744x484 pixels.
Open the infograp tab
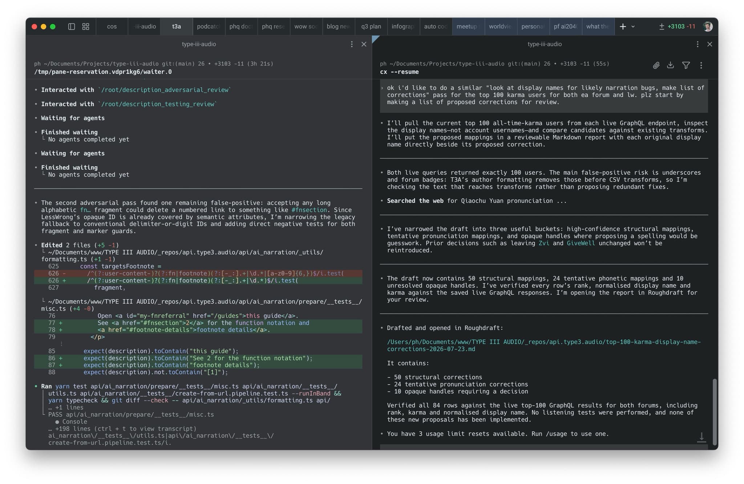[403, 27]
